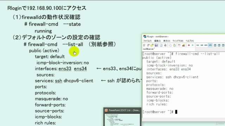
Task: Open the ファイル(F) menu
Action: pyautogui.click(x=147, y=41)
